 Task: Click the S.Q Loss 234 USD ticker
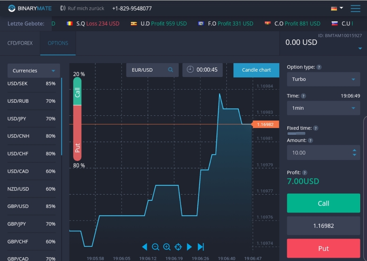[x=93, y=24]
